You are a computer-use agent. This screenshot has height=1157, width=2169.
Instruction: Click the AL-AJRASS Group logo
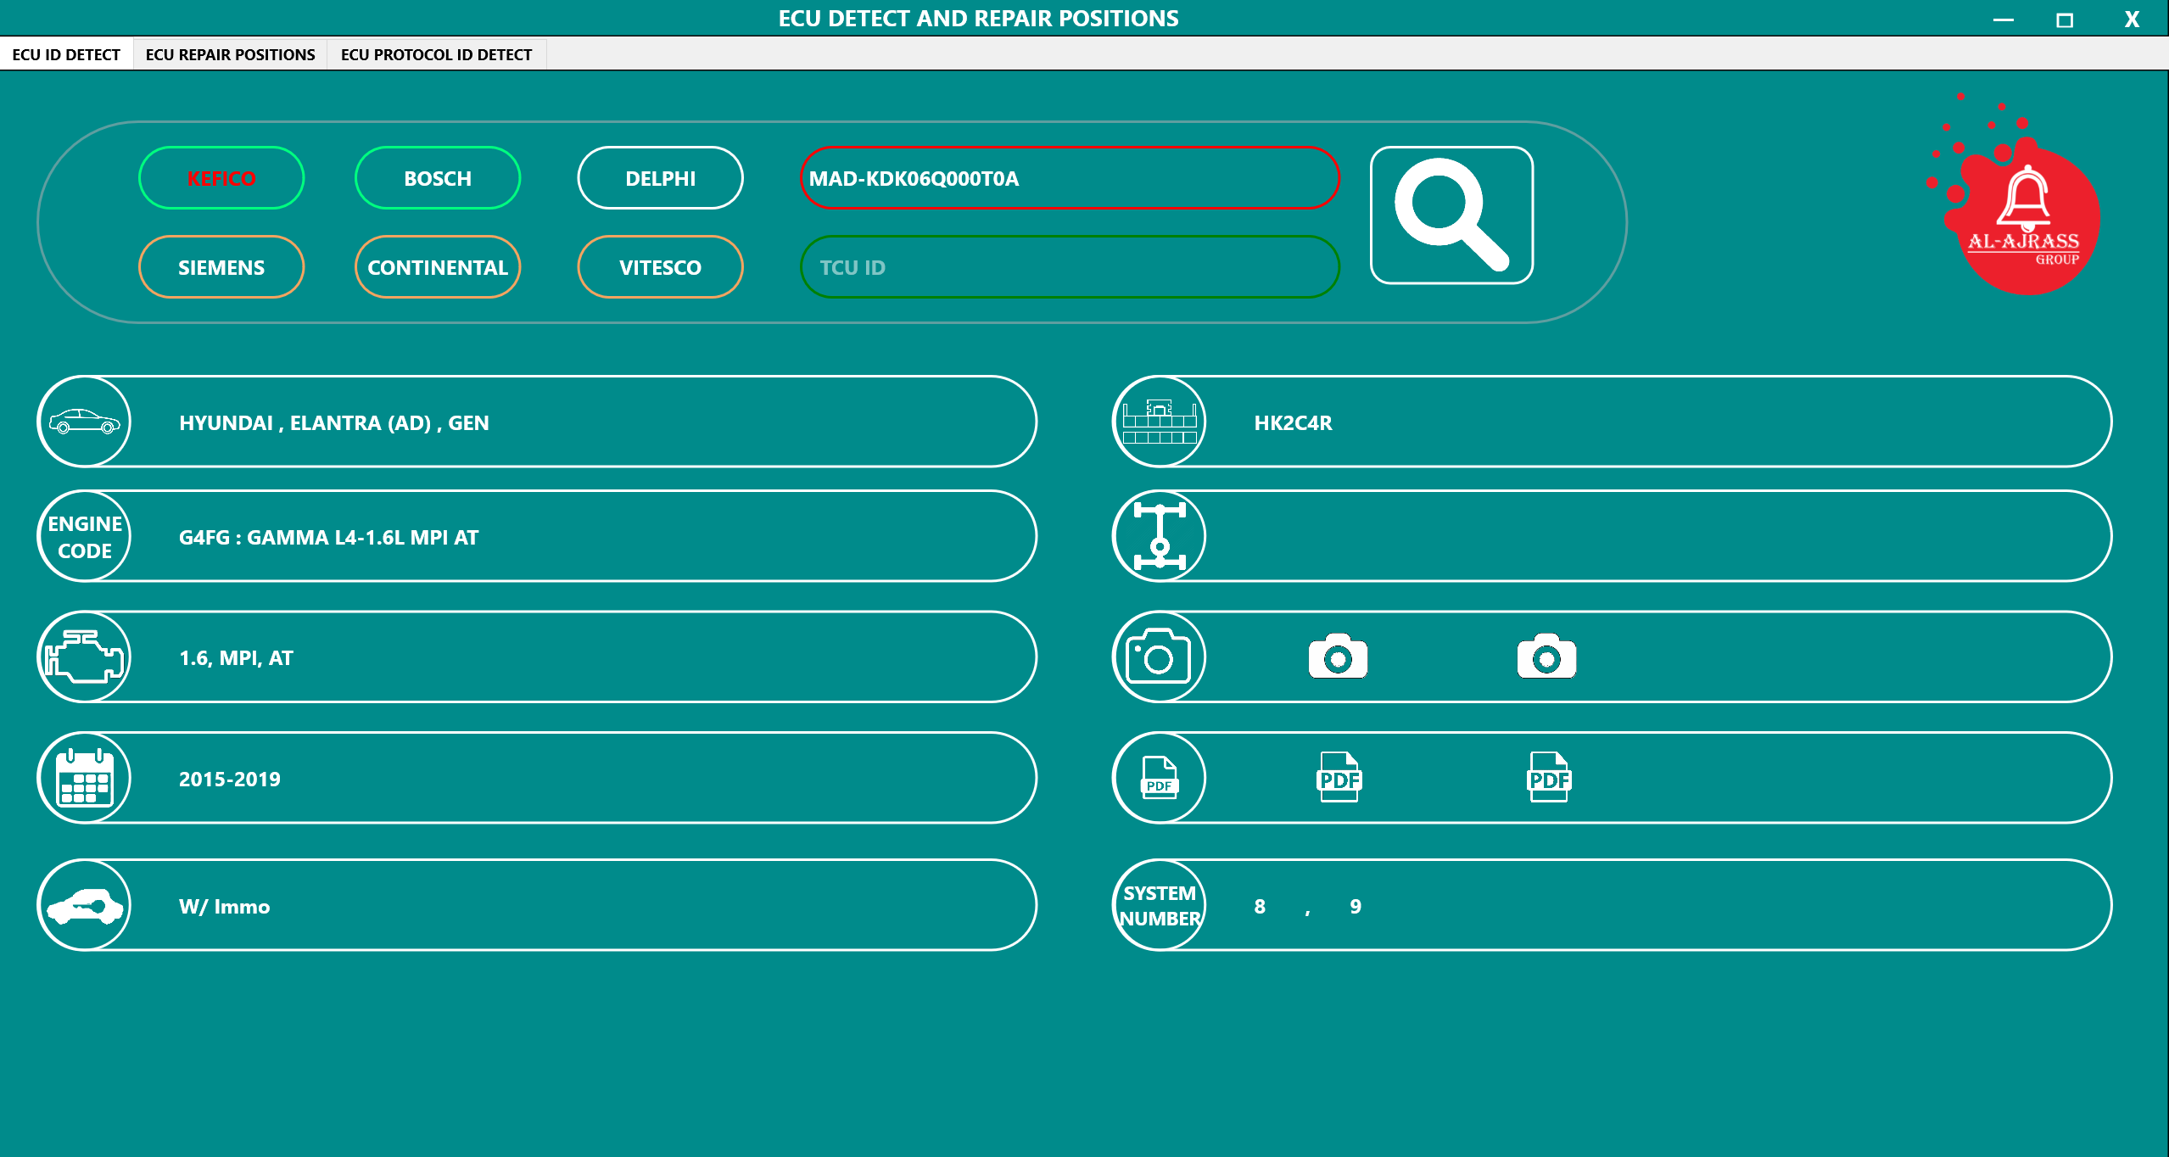tap(2015, 195)
